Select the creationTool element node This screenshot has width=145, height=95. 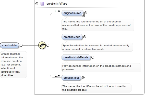click(71, 78)
